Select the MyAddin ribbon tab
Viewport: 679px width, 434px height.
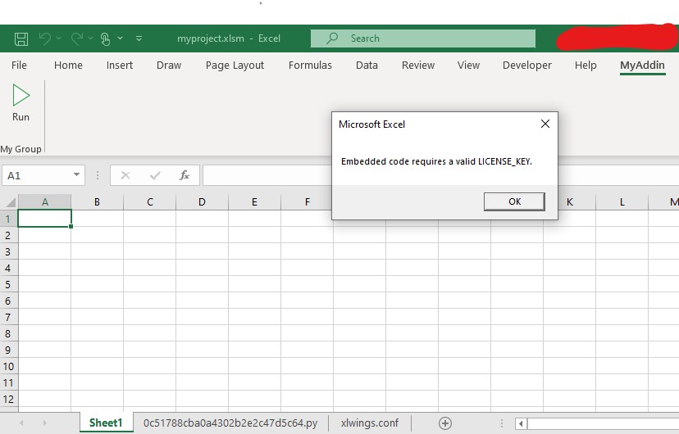coord(642,66)
